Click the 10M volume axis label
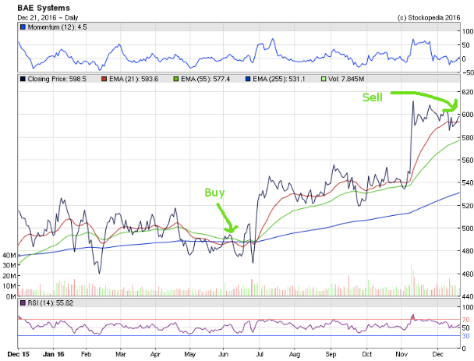 pyautogui.click(x=9, y=286)
